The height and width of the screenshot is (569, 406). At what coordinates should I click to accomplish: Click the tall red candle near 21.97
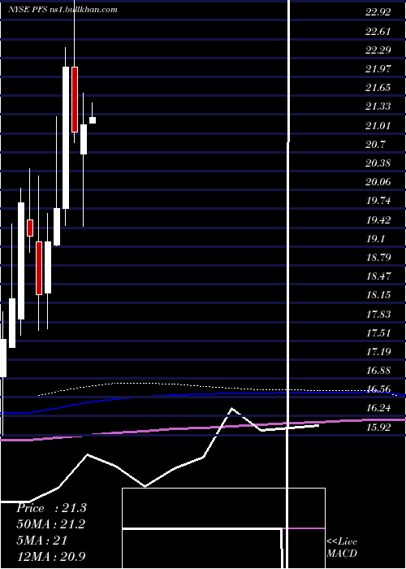pos(75,99)
